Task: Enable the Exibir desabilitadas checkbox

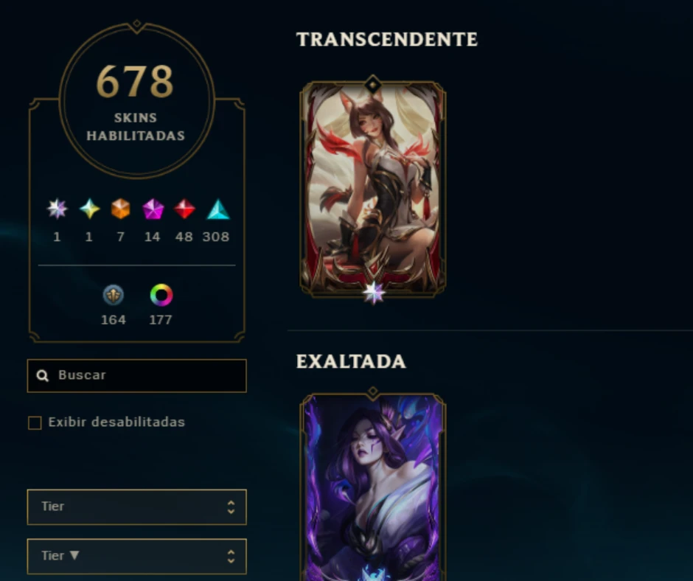Action: pos(35,422)
